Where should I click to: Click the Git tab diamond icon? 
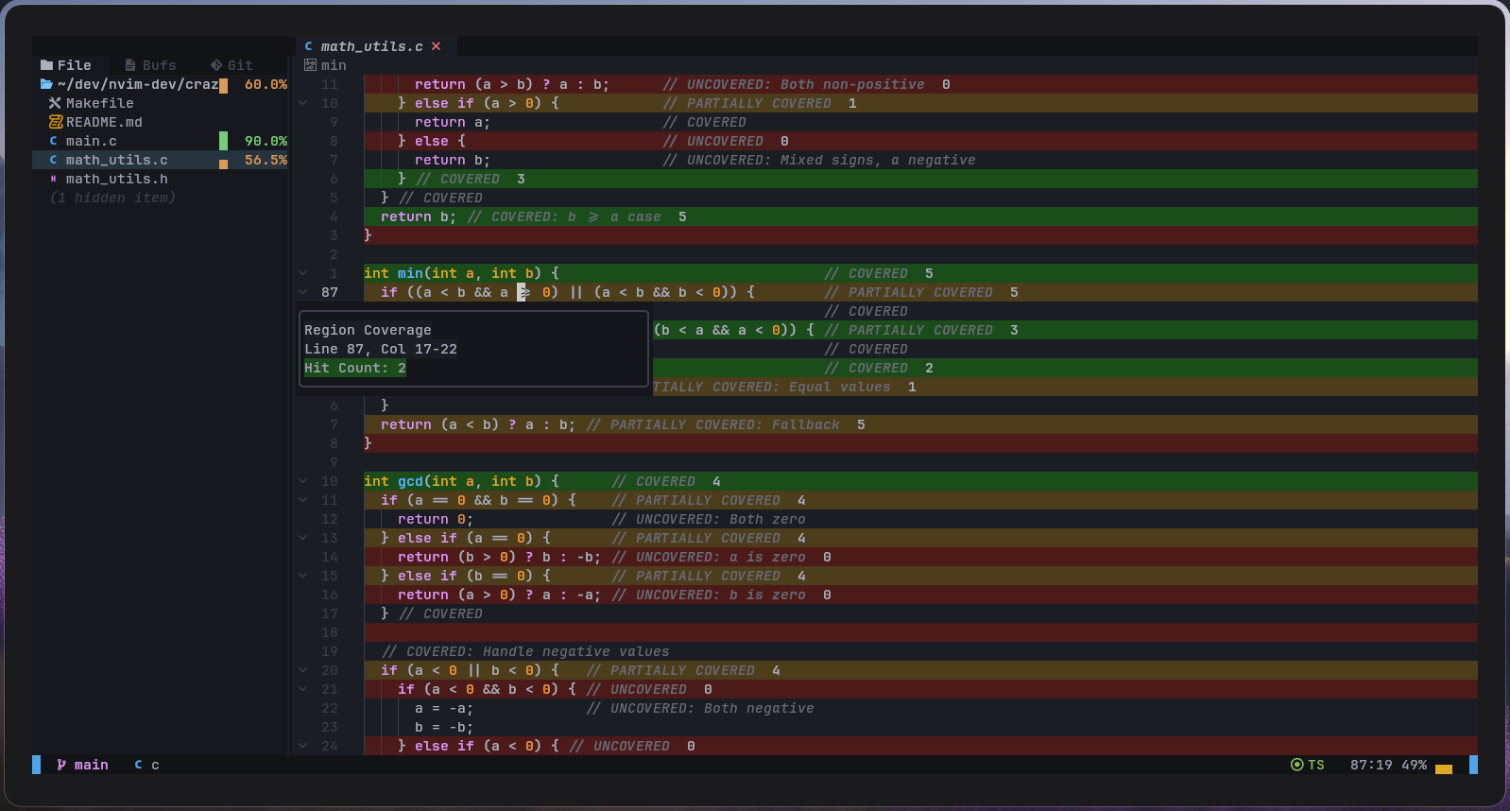pyautogui.click(x=216, y=65)
